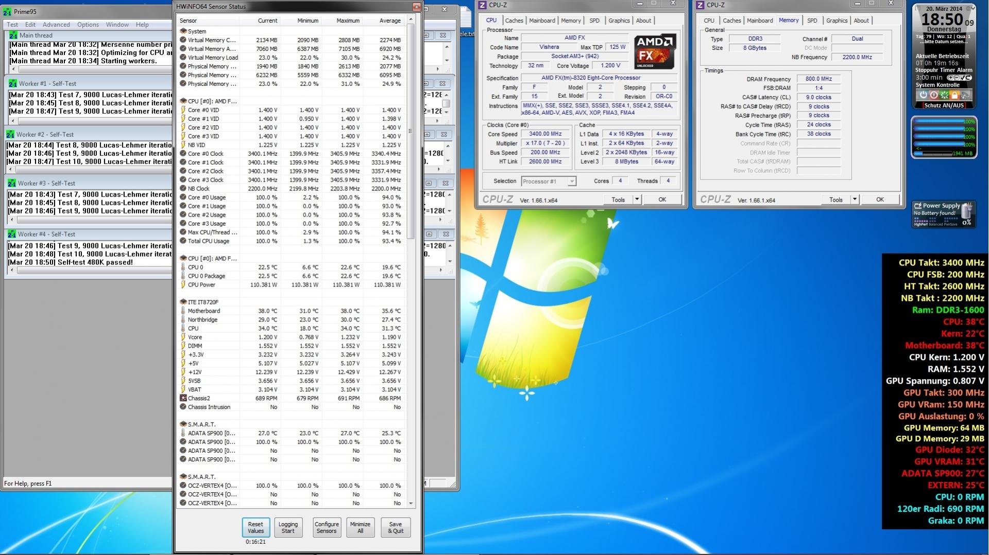This screenshot has height=555, width=989.
Task: Click the Chassis Intrusion sensor icon
Action: [183, 407]
